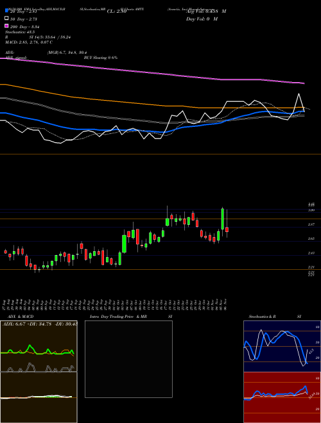Image resolution: width=321 pixels, height=423 pixels.
Task: Click the 3.09 price axis label
Action: (311, 210)
